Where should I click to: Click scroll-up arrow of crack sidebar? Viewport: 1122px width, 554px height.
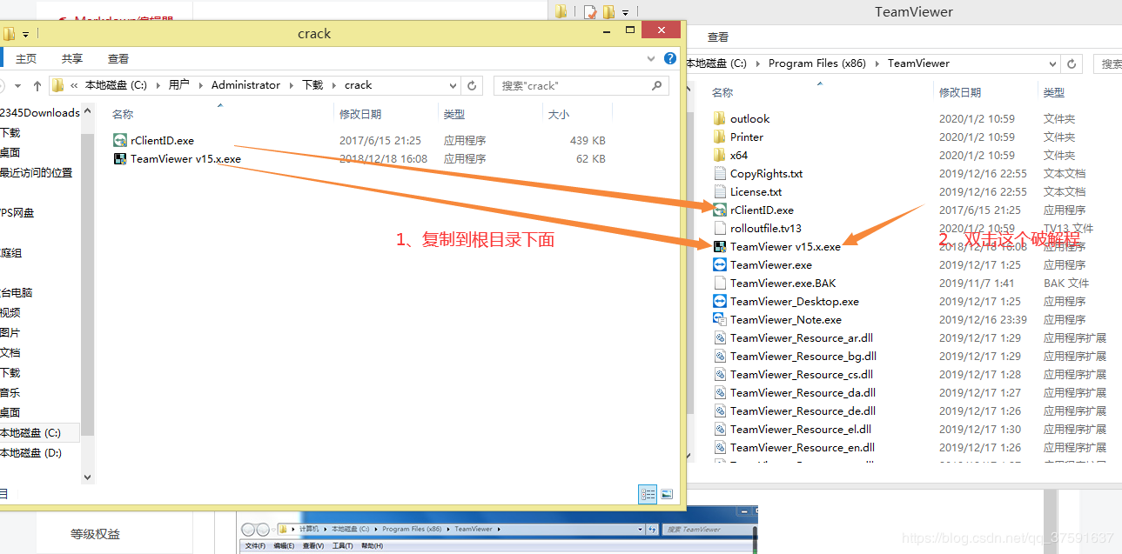pos(87,112)
